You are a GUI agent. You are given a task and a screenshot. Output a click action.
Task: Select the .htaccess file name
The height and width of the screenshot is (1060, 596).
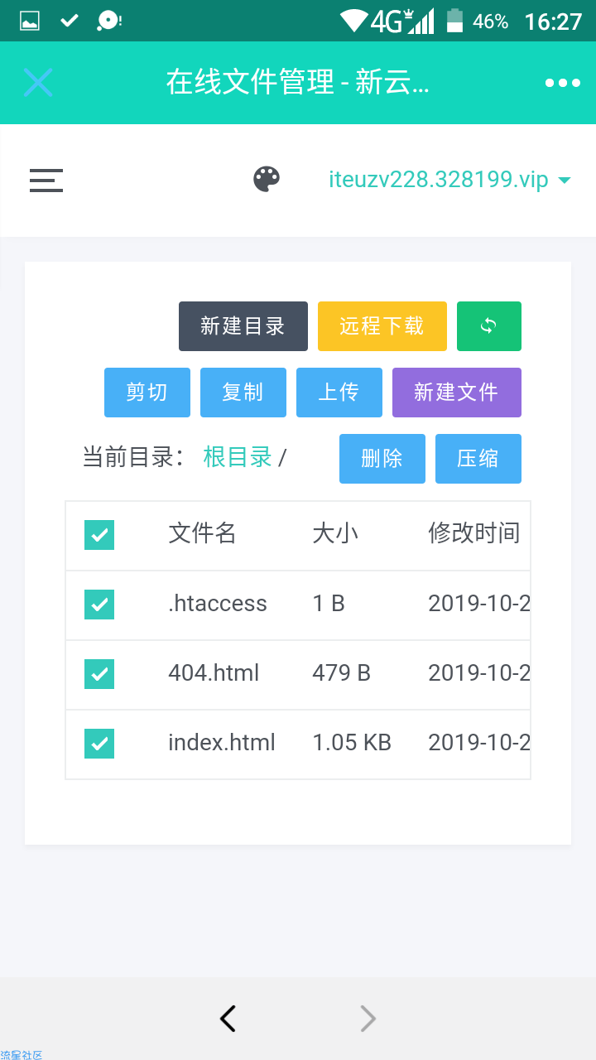[x=218, y=604]
